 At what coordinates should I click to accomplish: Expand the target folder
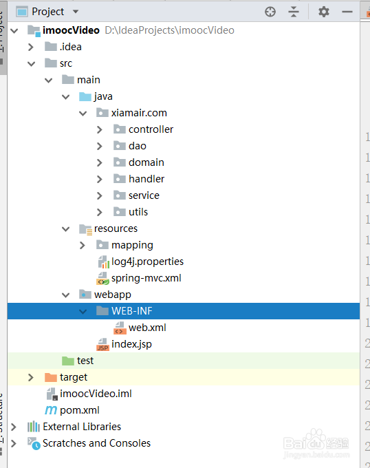[31, 378]
